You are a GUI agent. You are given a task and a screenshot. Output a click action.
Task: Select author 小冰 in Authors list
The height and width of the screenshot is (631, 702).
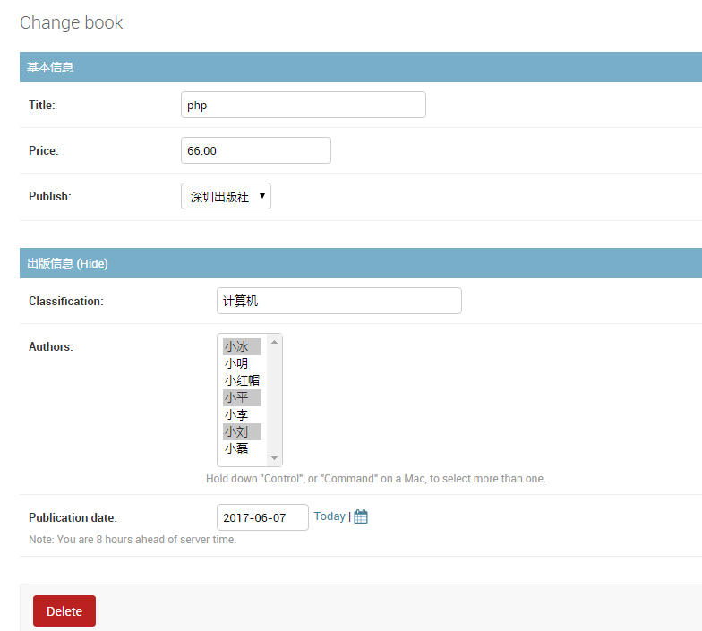pos(242,347)
